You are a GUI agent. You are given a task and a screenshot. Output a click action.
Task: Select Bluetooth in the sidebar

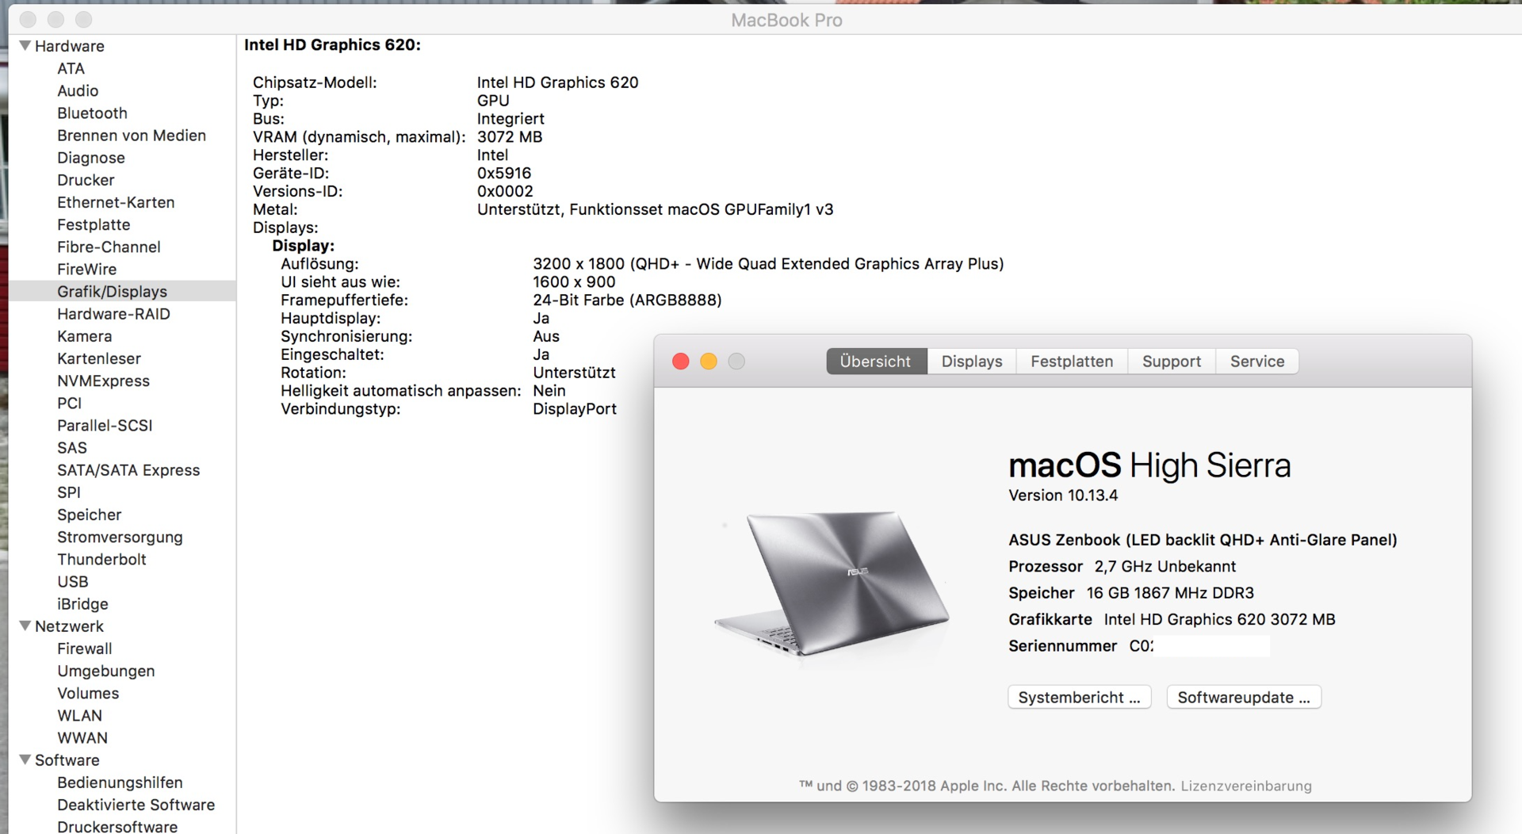click(x=92, y=113)
